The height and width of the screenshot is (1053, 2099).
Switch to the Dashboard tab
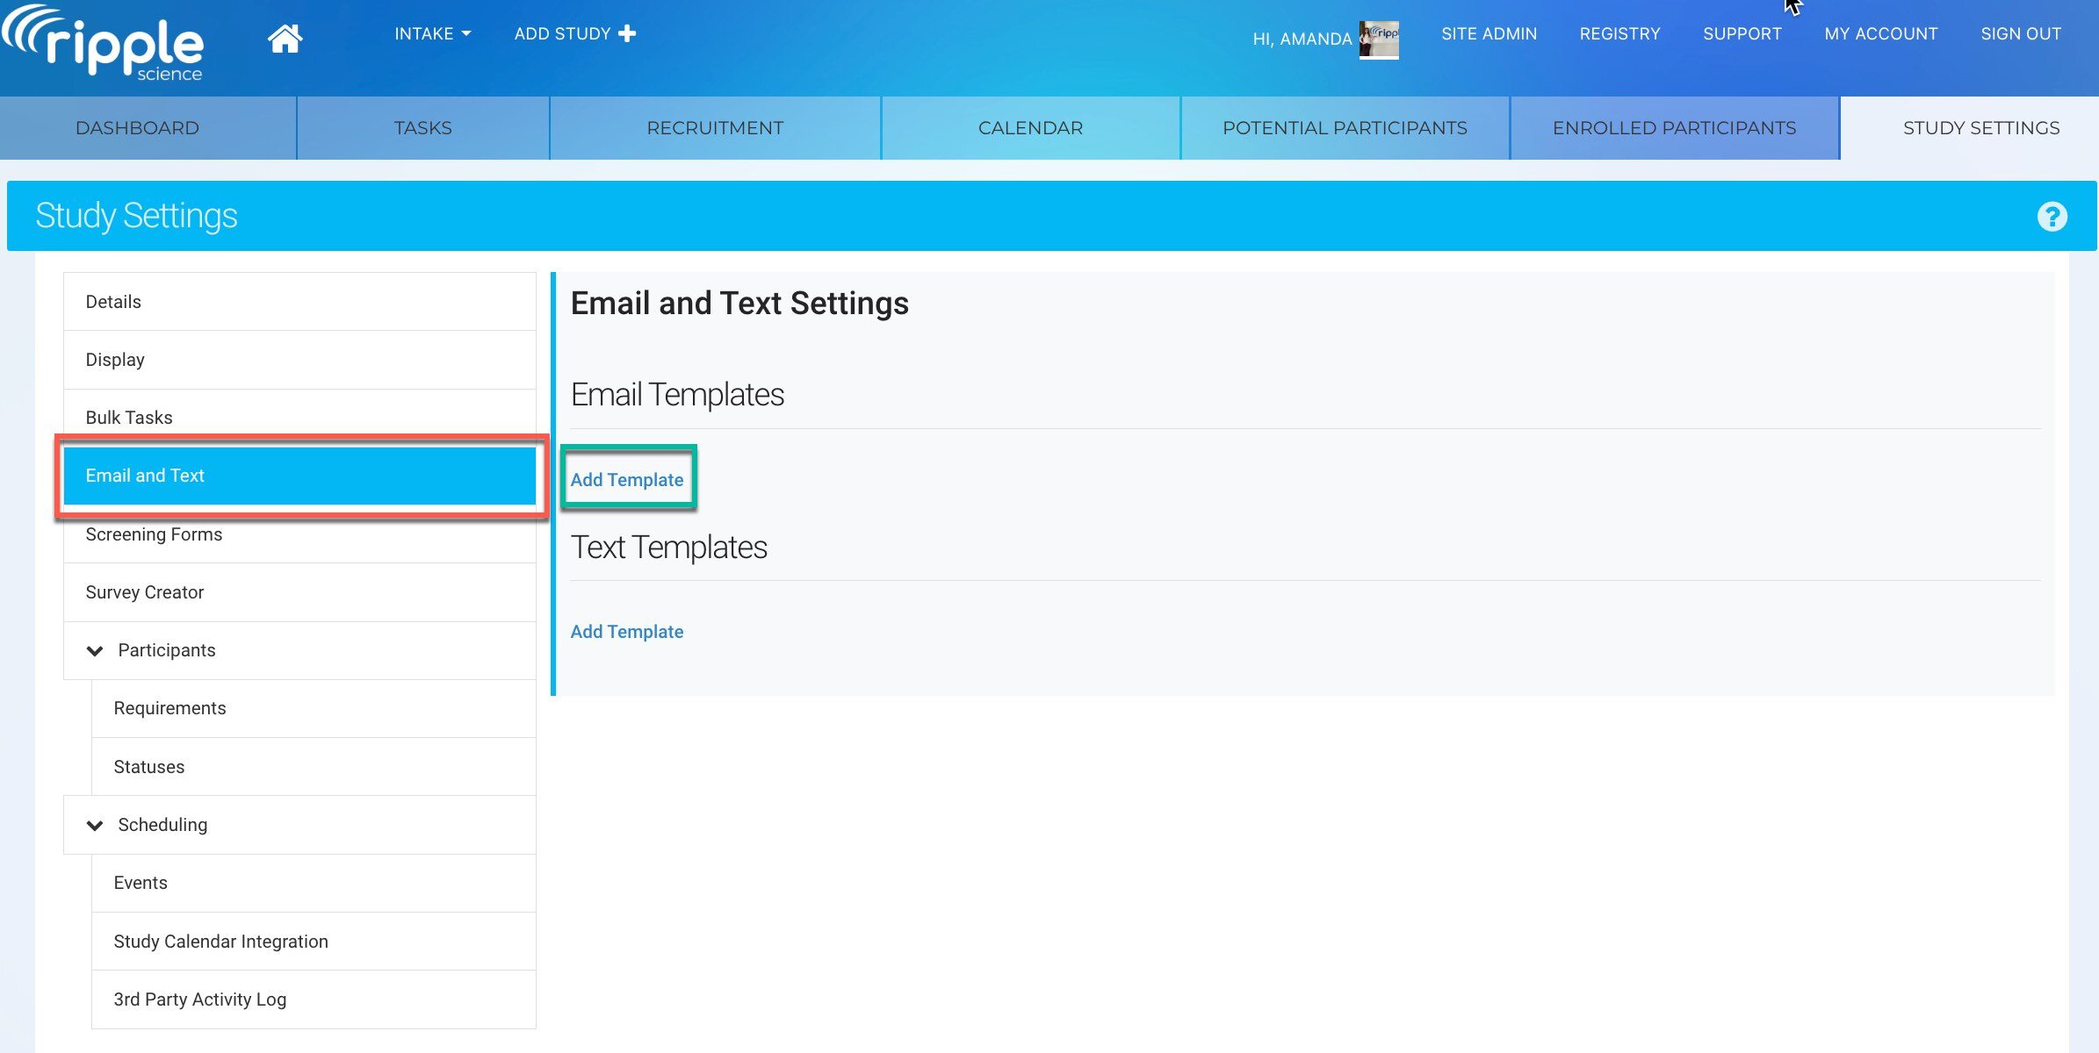tap(137, 128)
